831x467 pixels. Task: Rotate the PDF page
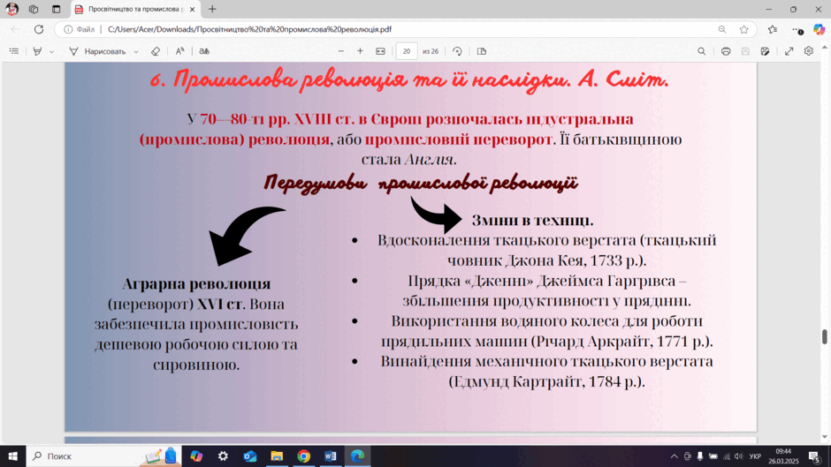click(x=457, y=51)
